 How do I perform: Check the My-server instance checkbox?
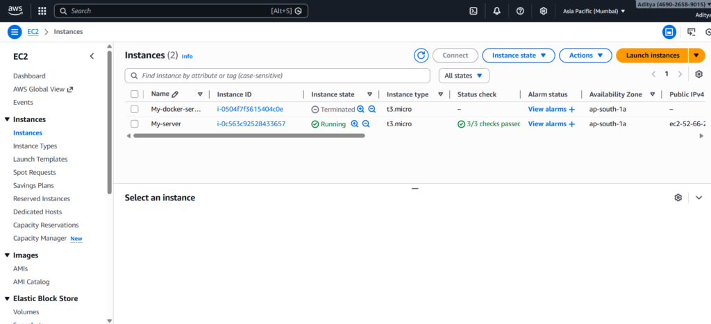pos(135,124)
